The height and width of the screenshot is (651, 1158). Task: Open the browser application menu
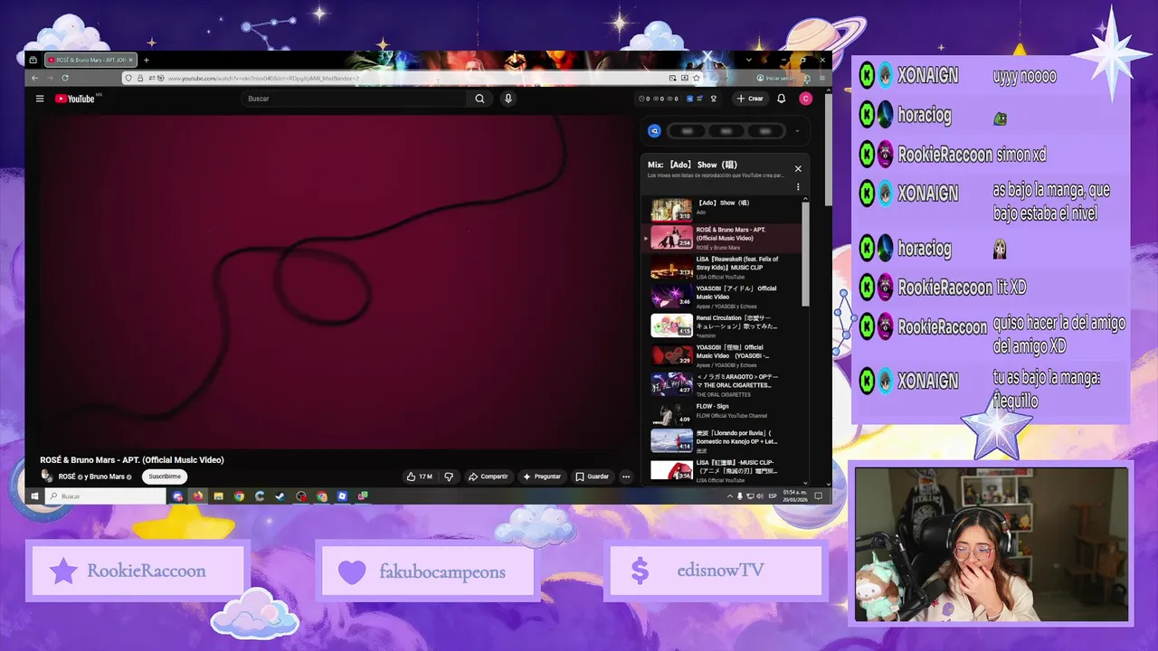click(821, 79)
